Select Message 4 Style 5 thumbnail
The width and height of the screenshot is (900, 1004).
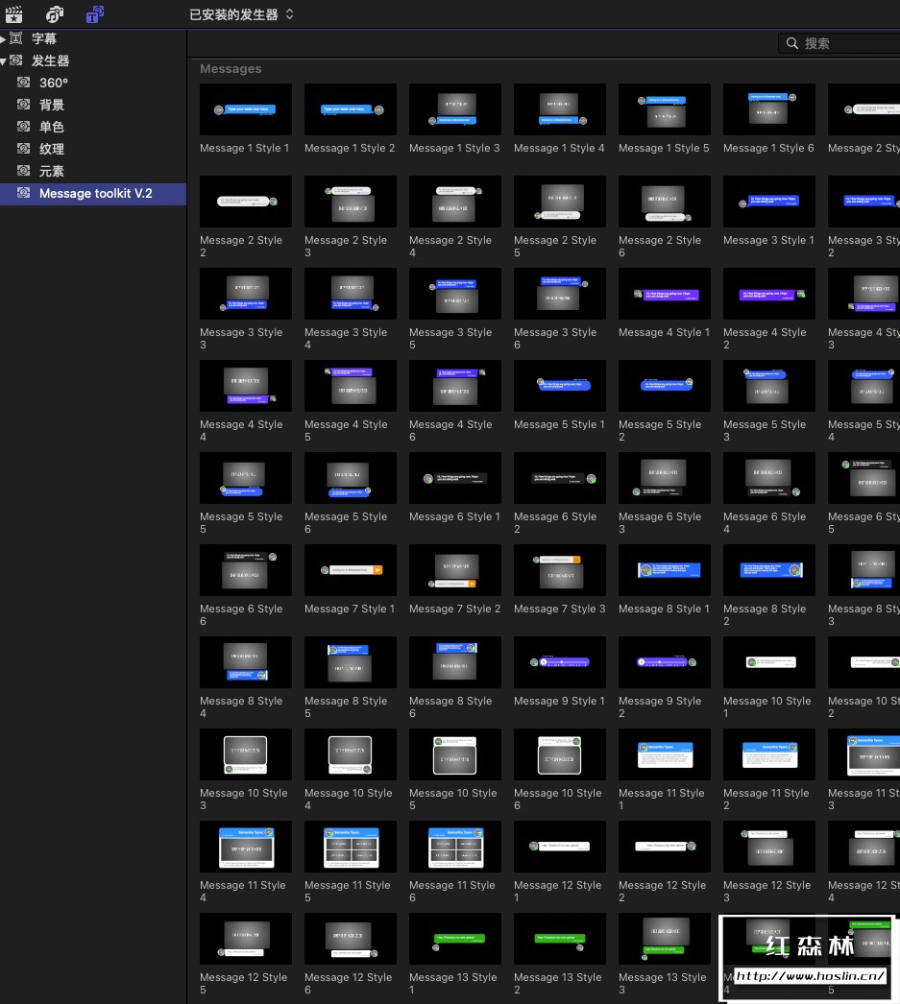[351, 386]
